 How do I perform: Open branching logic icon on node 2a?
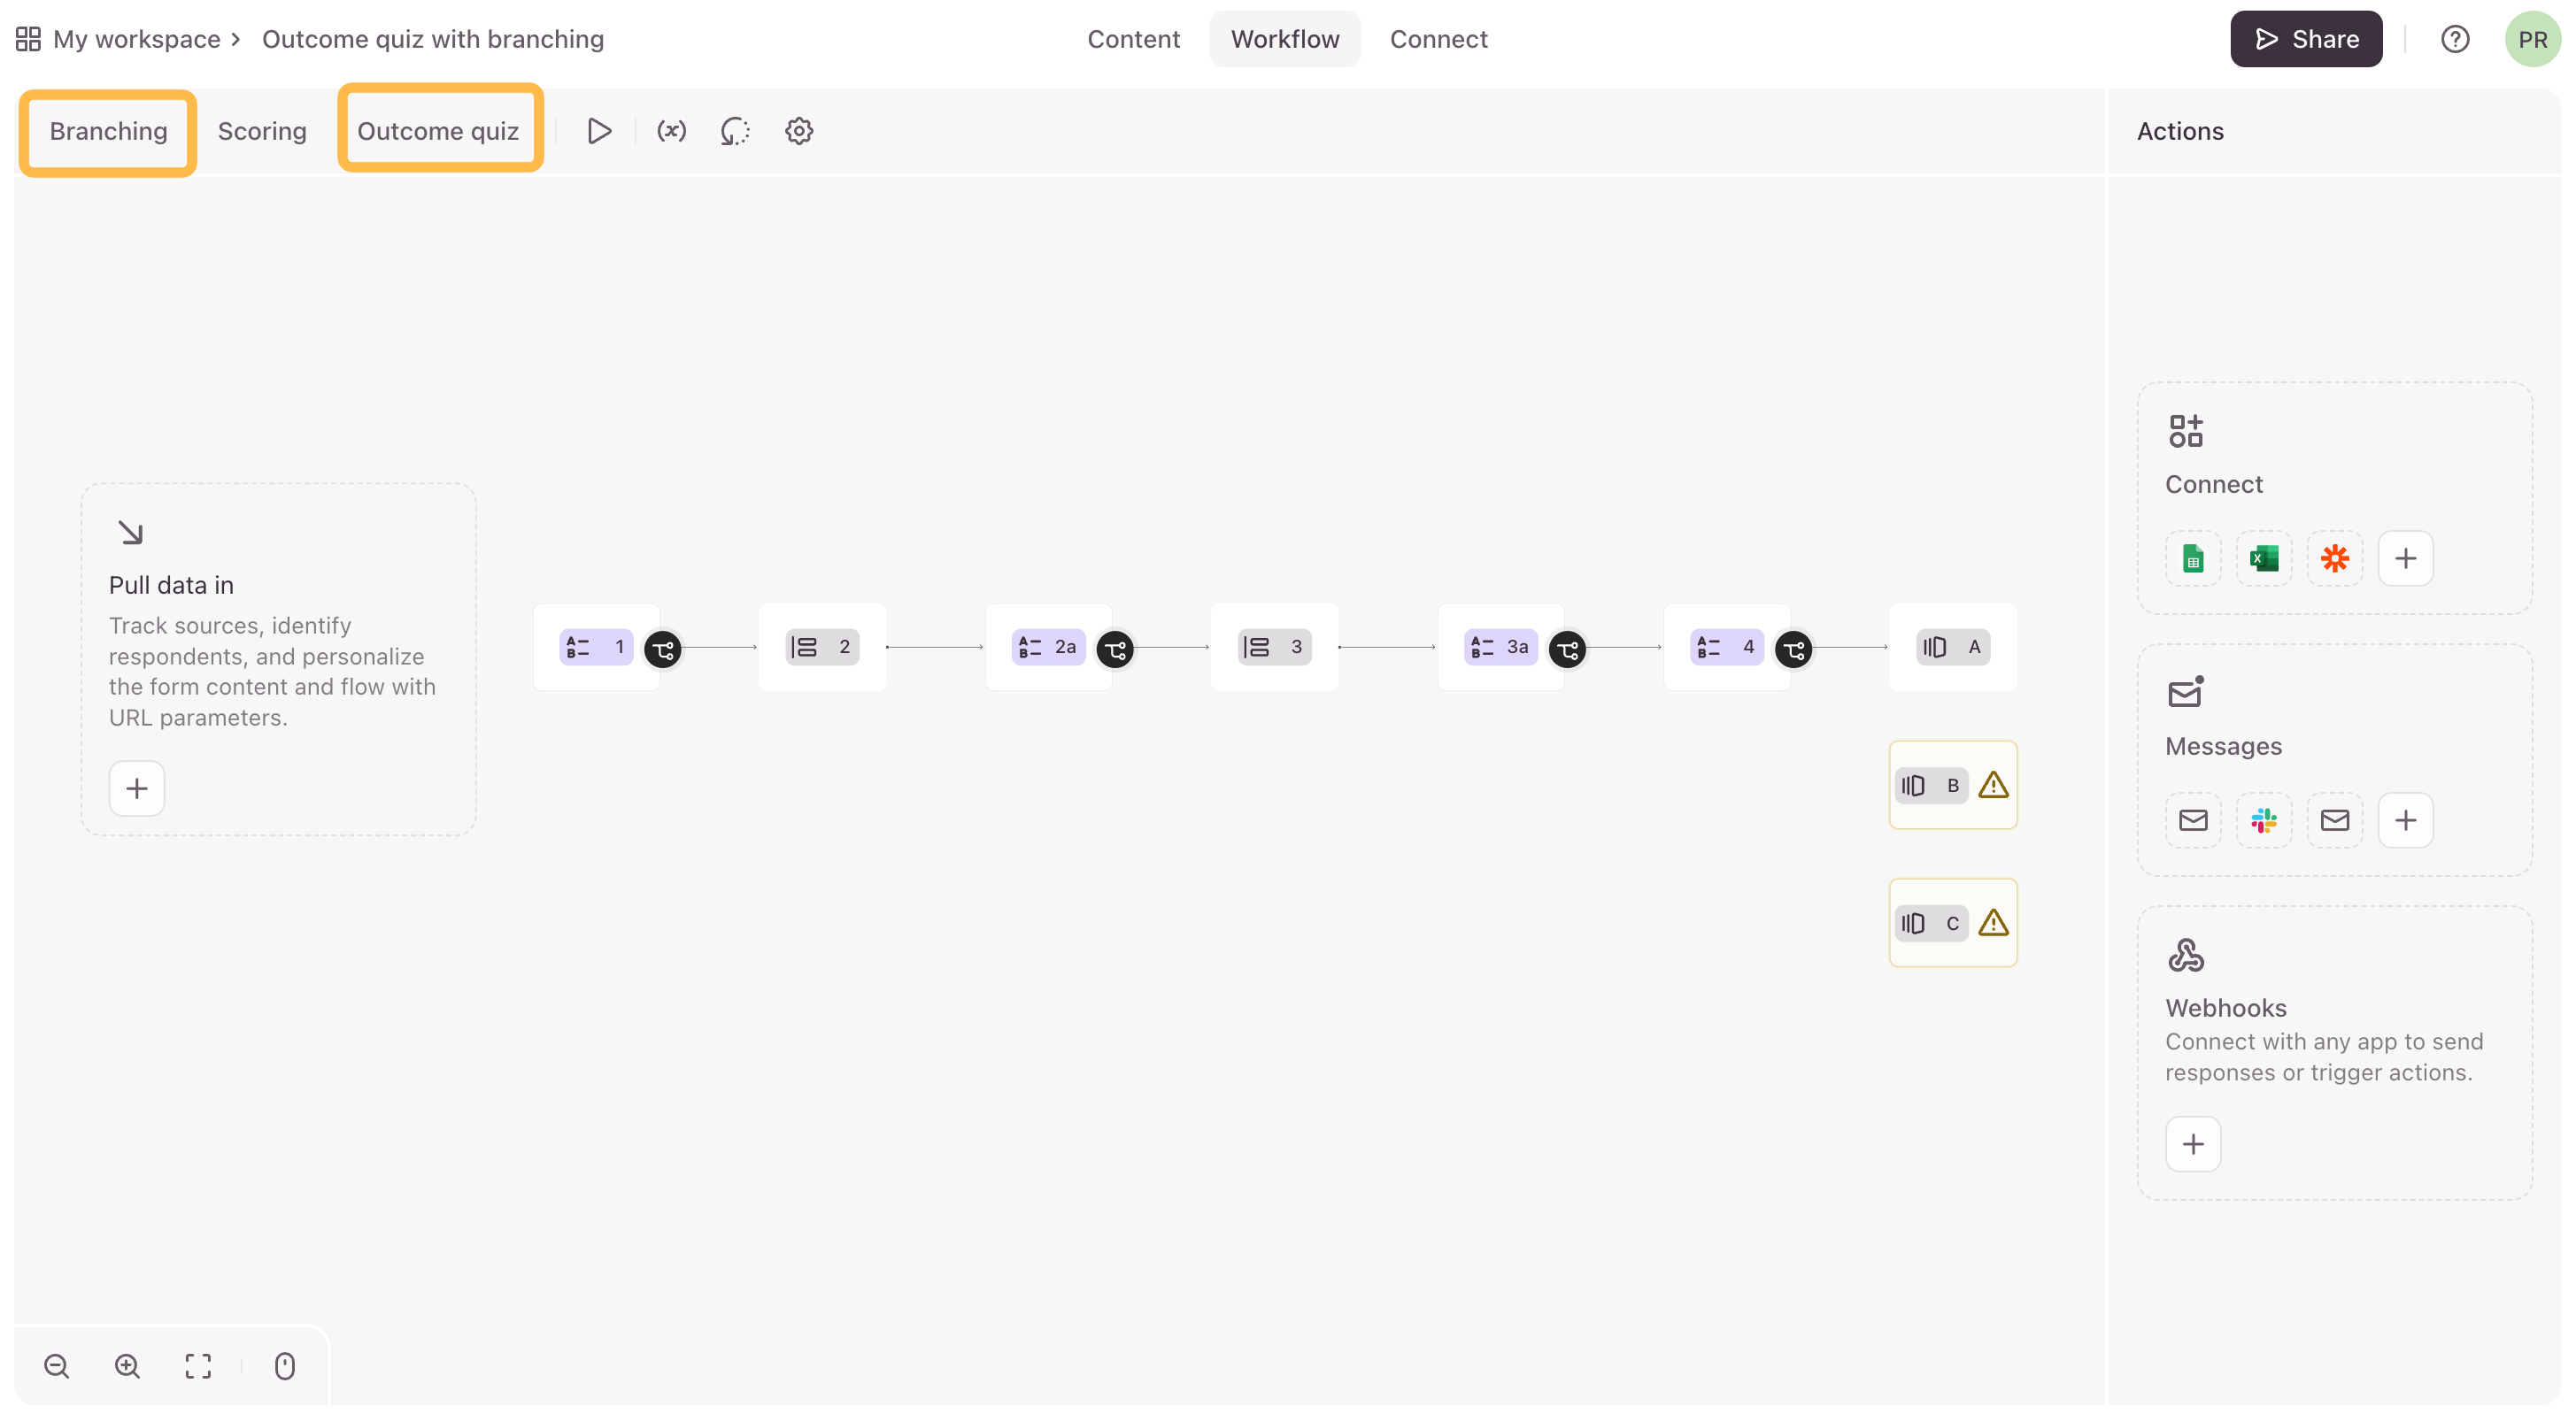tap(1114, 649)
